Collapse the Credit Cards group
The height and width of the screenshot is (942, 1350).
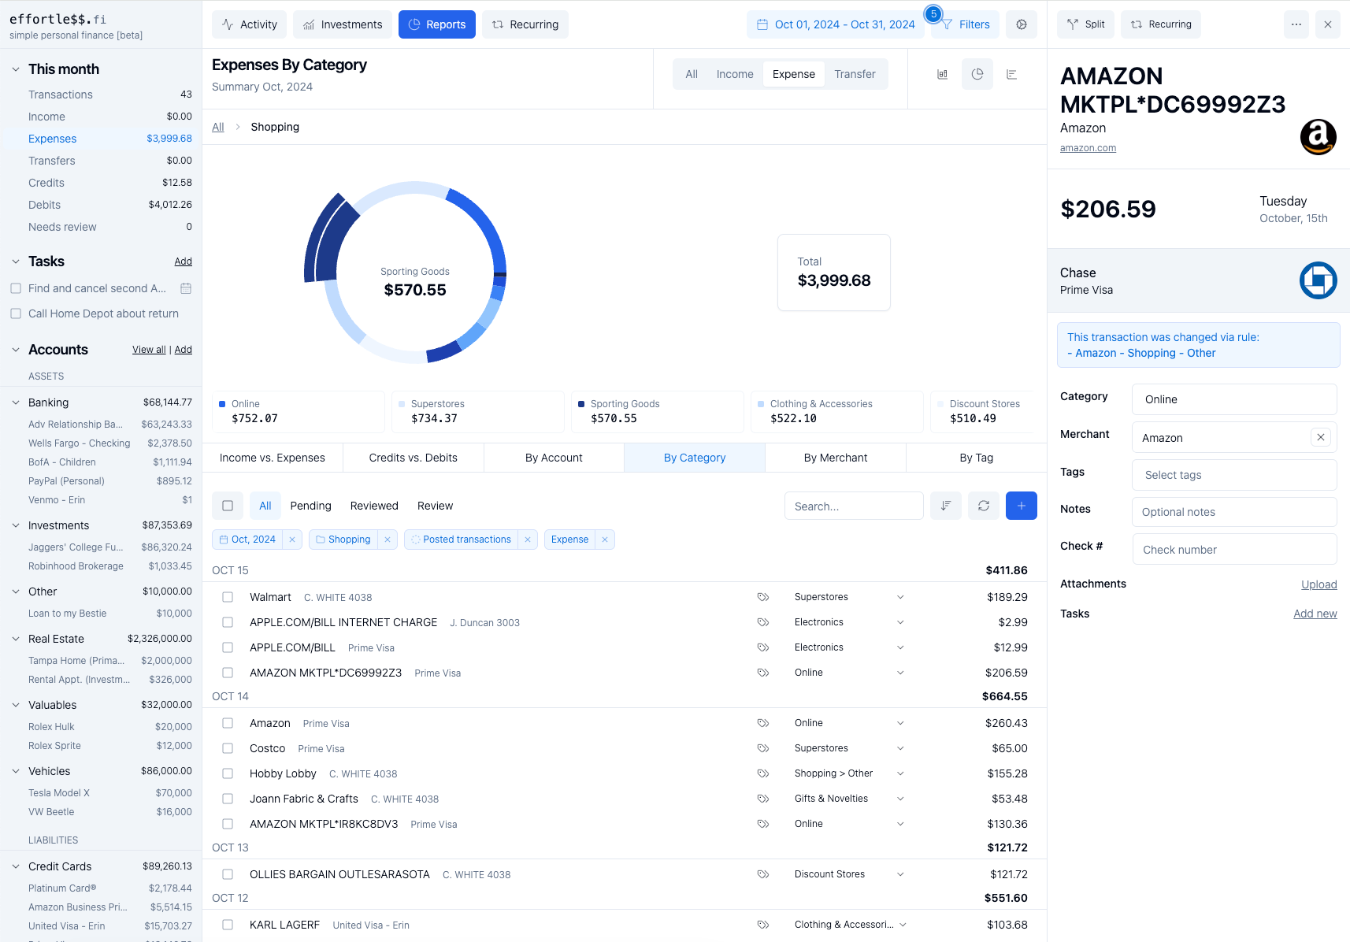pyautogui.click(x=16, y=866)
